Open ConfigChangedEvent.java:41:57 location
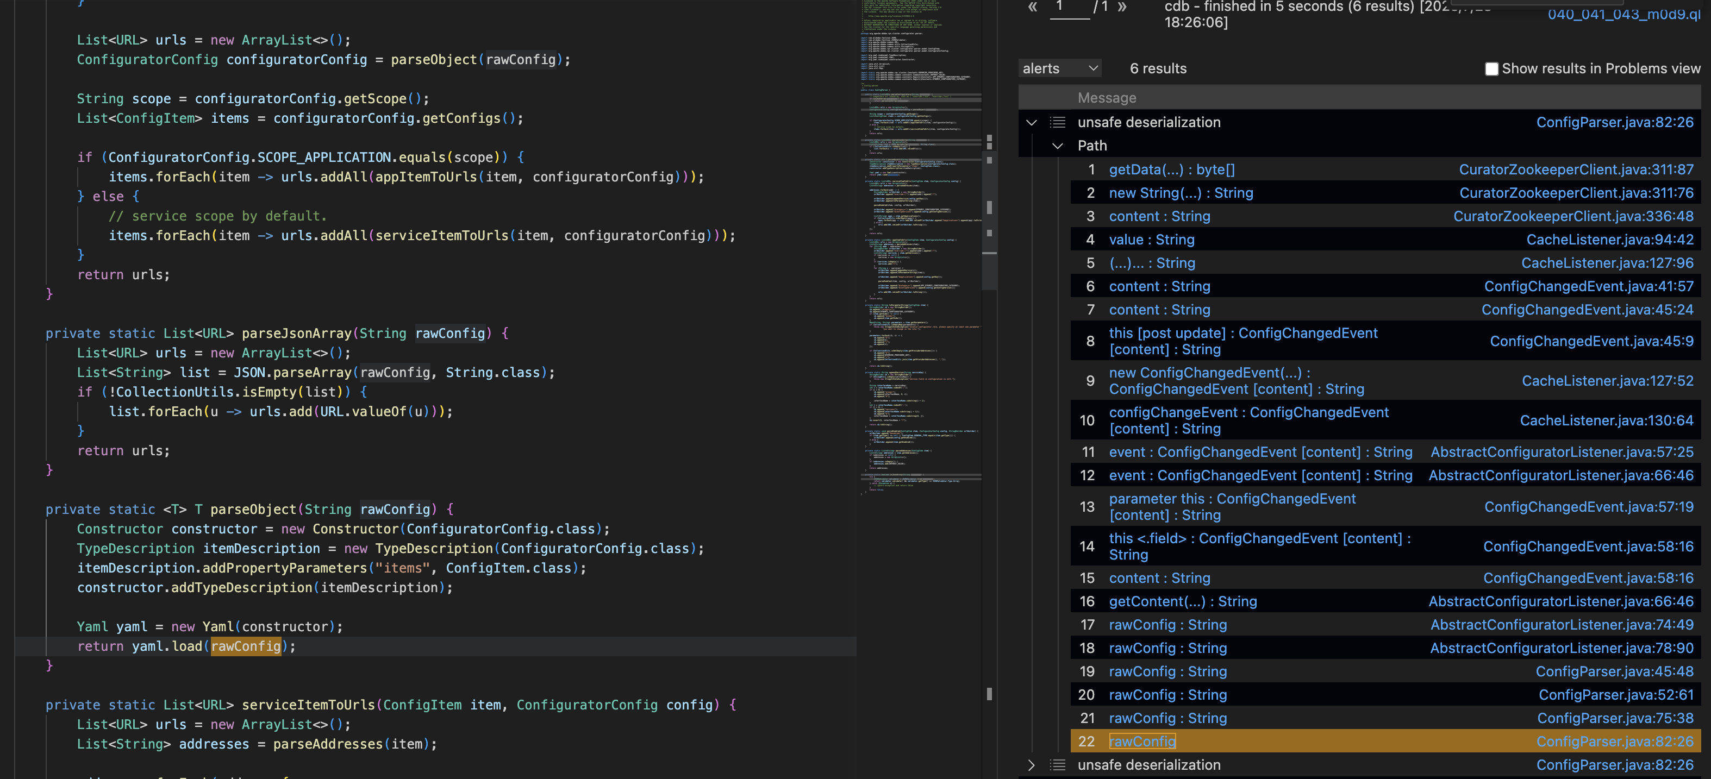Viewport: 1711px width, 779px height. 1589,286
